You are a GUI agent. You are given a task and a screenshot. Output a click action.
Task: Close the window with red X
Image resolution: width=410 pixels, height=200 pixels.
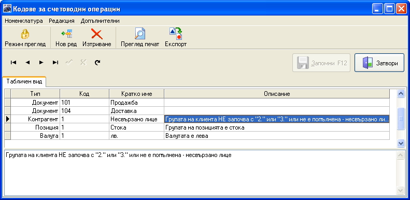401,9
